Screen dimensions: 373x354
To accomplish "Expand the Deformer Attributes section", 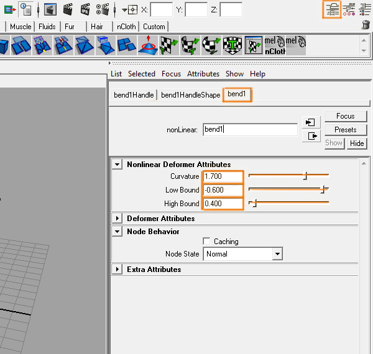I will (x=117, y=219).
